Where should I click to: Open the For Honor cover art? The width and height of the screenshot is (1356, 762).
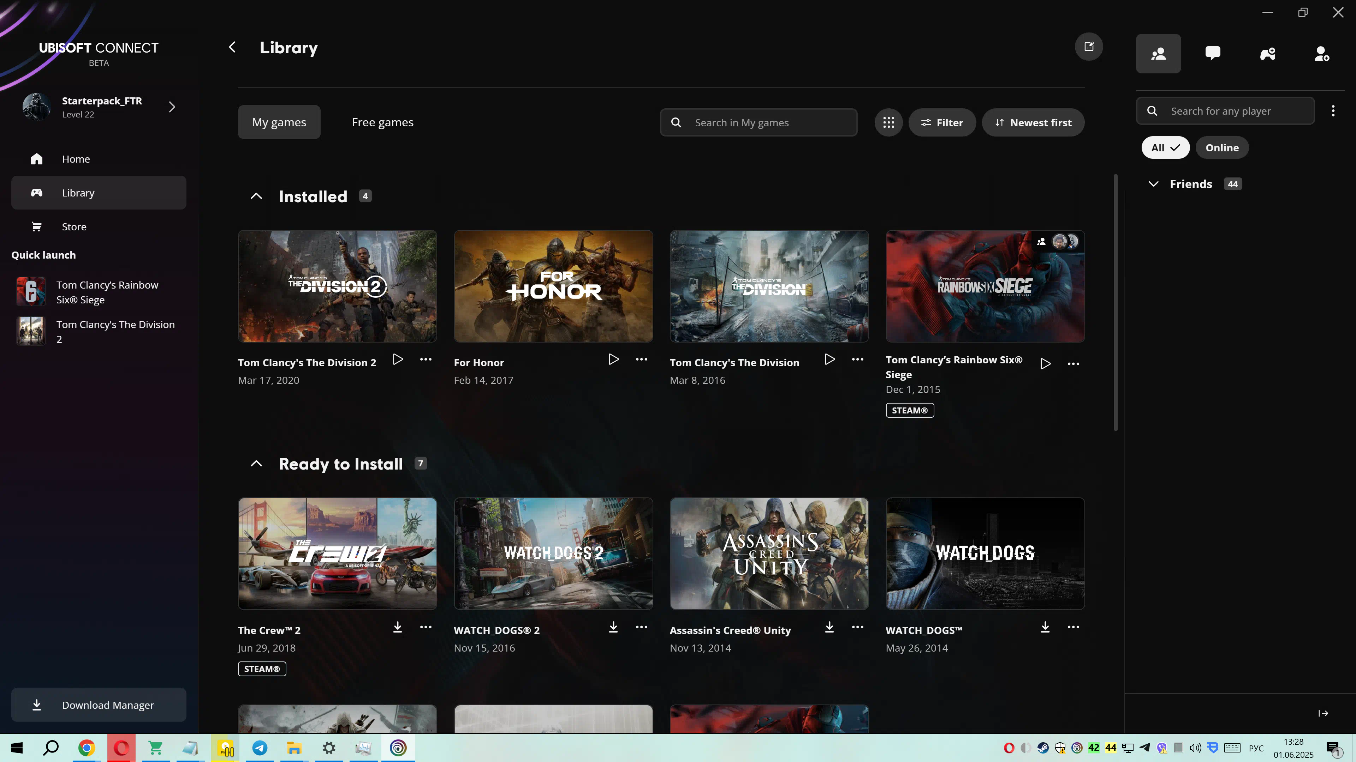(553, 286)
